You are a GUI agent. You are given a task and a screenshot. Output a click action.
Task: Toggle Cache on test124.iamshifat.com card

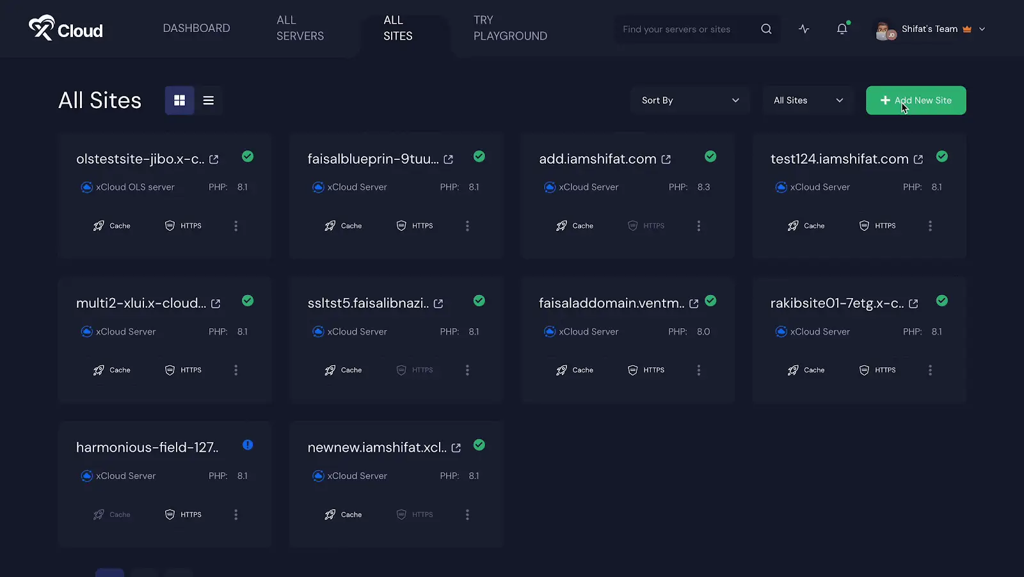(x=806, y=226)
